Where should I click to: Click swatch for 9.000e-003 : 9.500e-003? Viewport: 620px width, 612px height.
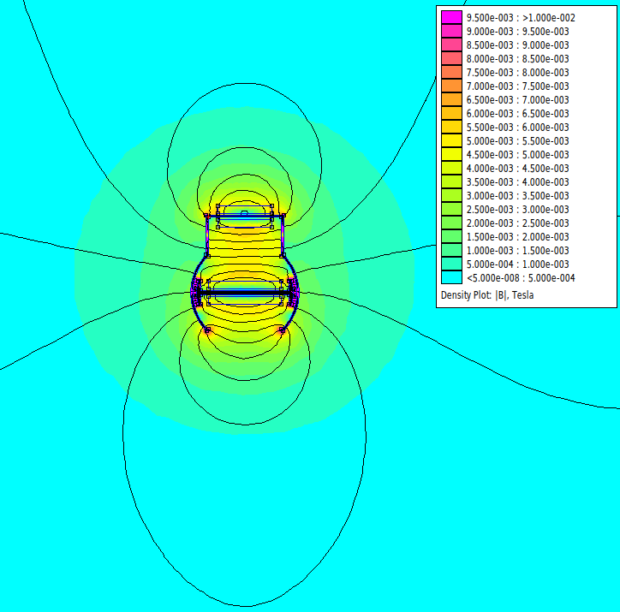point(451,31)
